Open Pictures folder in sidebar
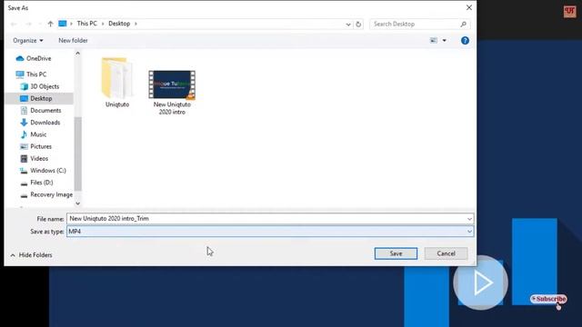This screenshot has width=582, height=327. coord(41,146)
